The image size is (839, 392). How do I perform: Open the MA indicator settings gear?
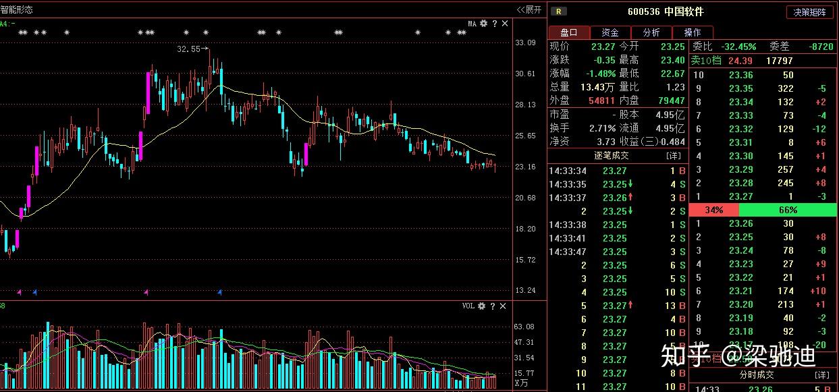[x=483, y=23]
